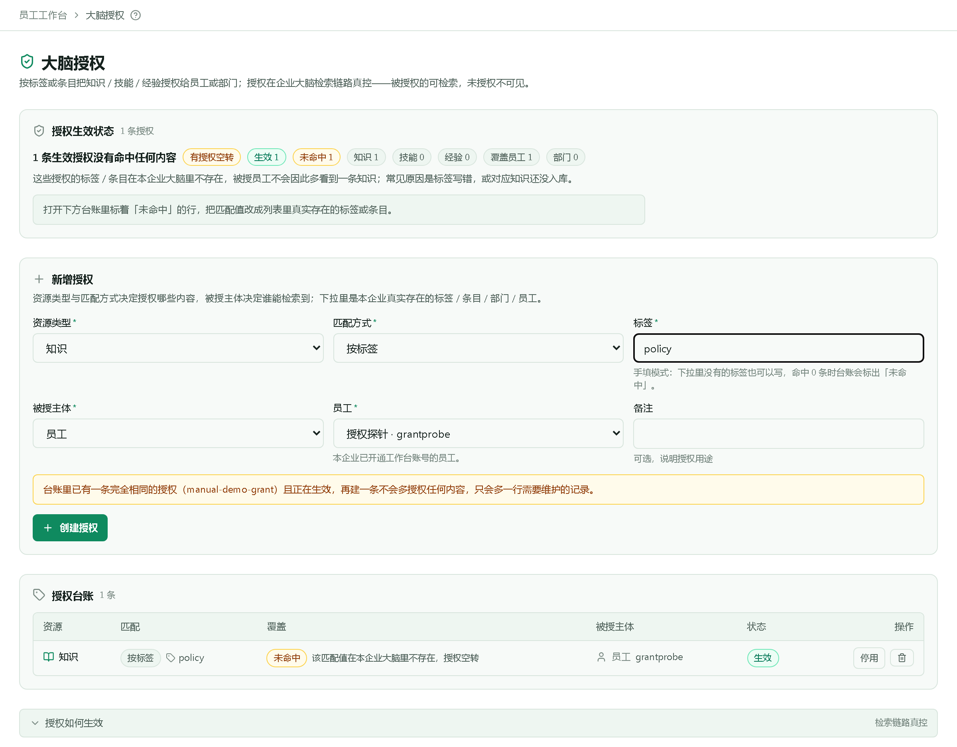Delete the policy grant with the trash icon
This screenshot has width=957, height=747.
902,658
